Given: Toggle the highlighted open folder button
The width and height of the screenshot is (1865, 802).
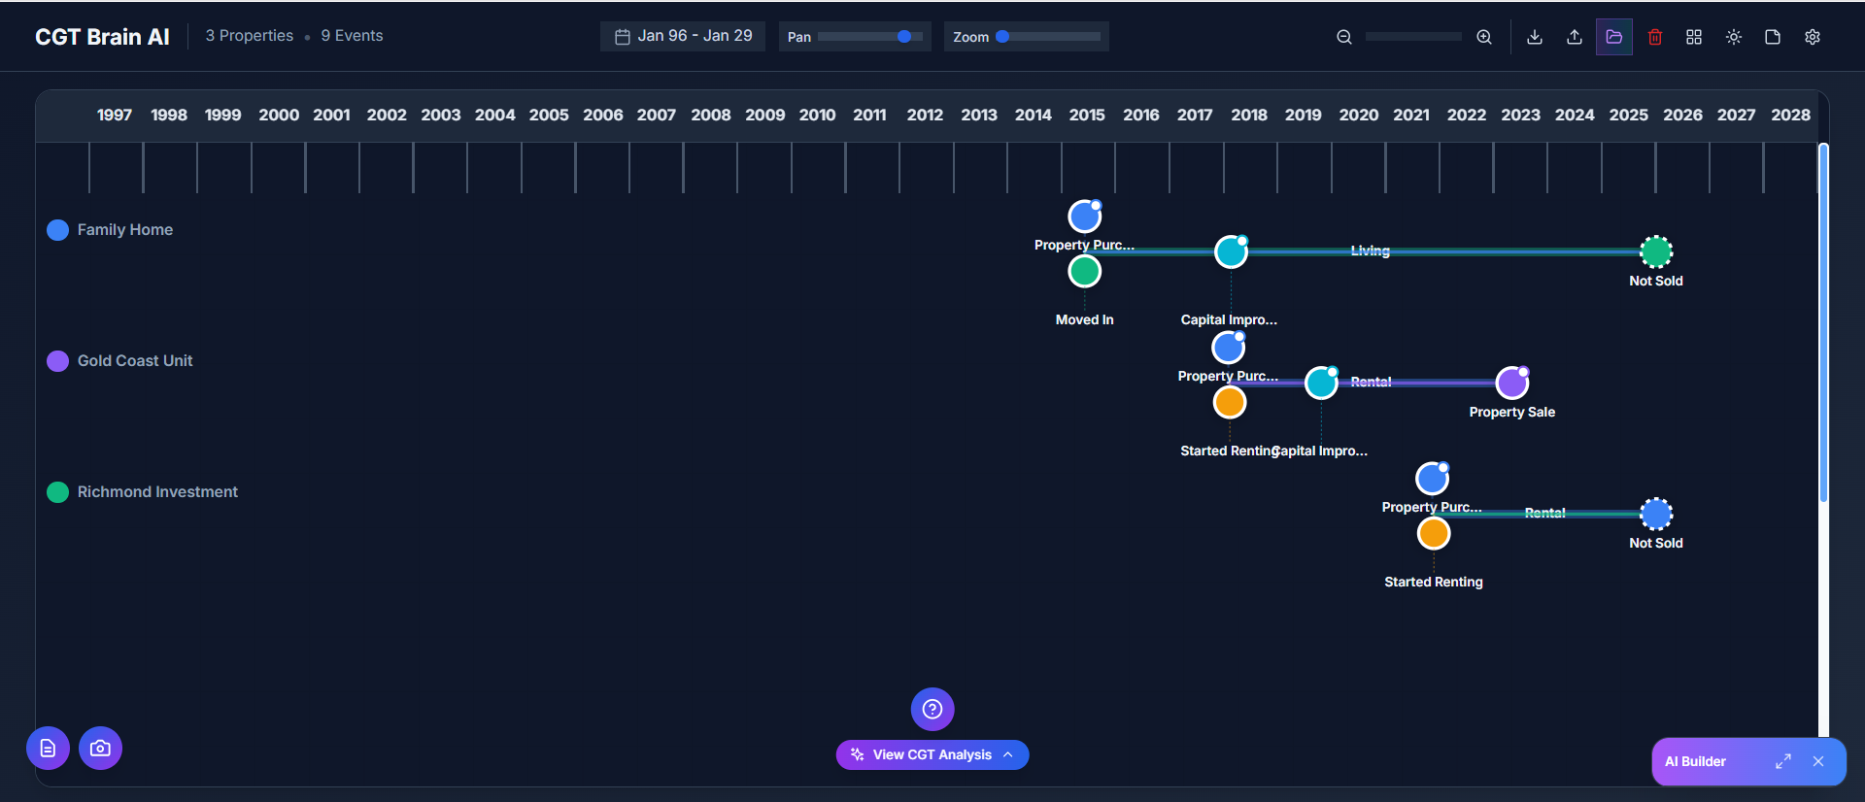Looking at the screenshot, I should (x=1614, y=37).
